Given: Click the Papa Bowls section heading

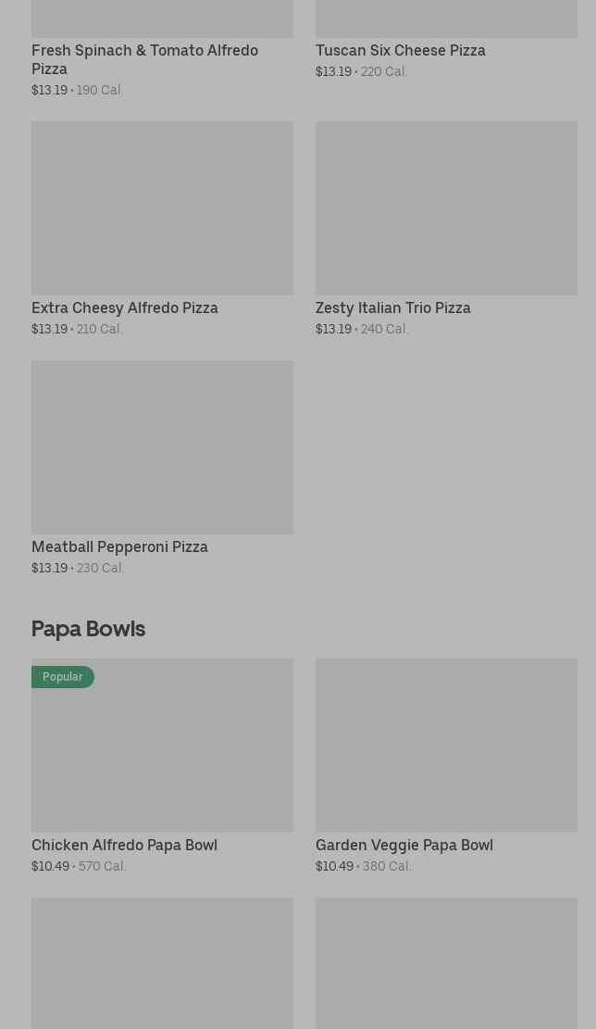Looking at the screenshot, I should click(88, 629).
